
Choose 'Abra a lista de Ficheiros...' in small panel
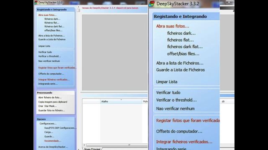tap(52, 36)
